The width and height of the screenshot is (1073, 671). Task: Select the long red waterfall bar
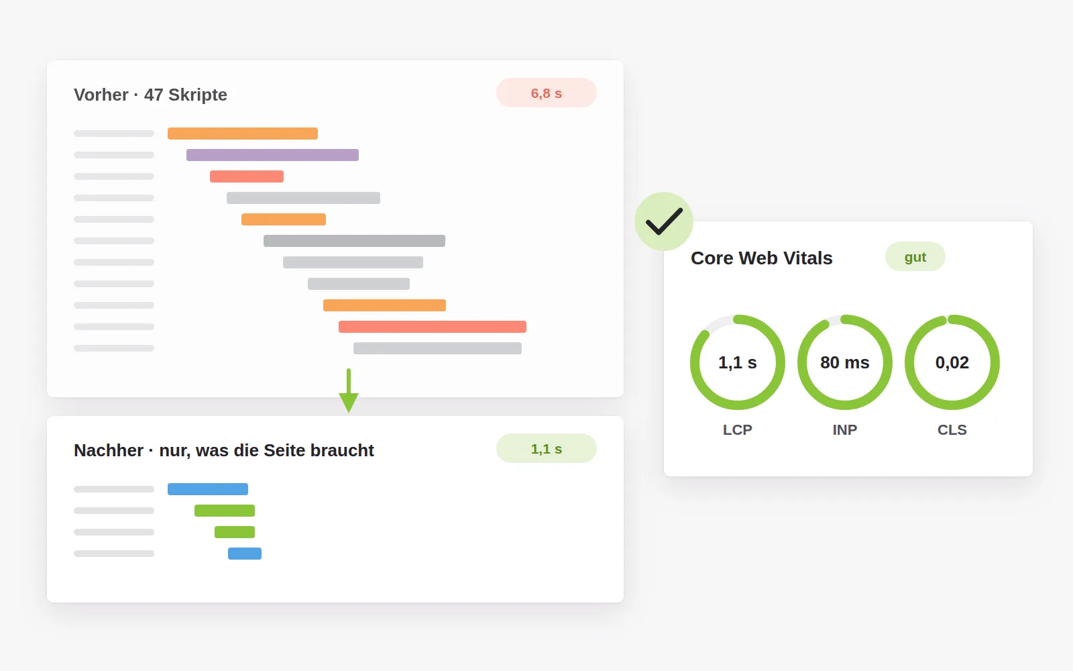433,327
